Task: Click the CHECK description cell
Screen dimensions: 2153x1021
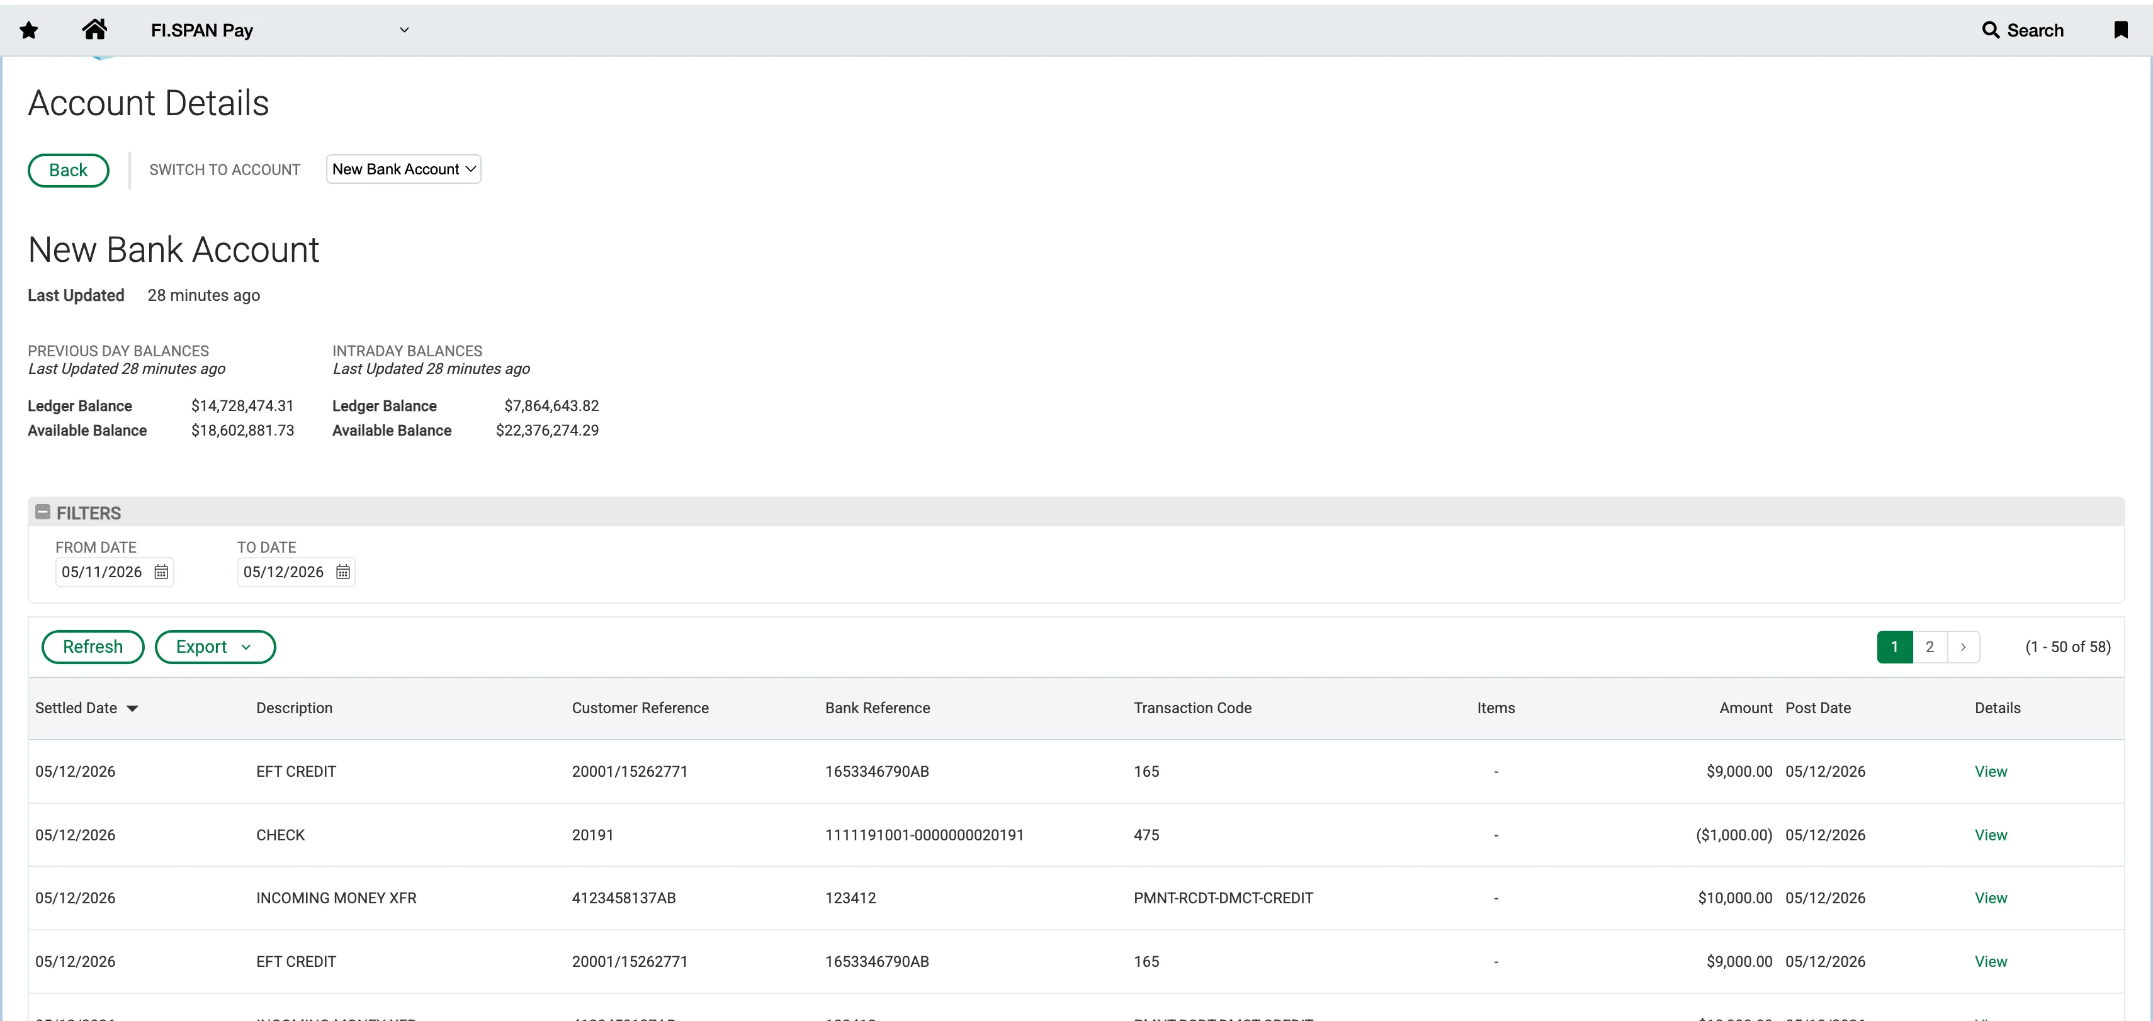Action: click(x=280, y=835)
